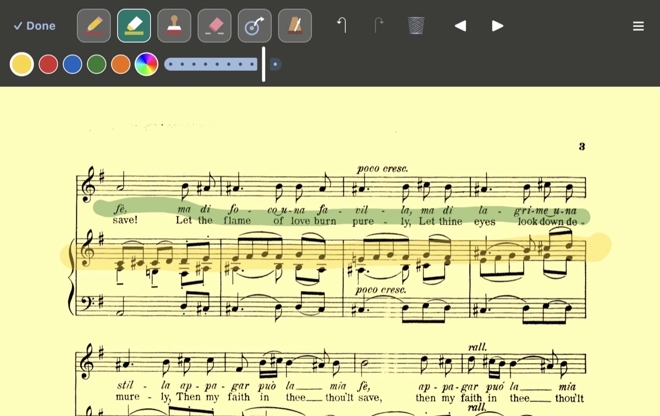Undo the last annotation stroke
660x416 pixels.
342,25
